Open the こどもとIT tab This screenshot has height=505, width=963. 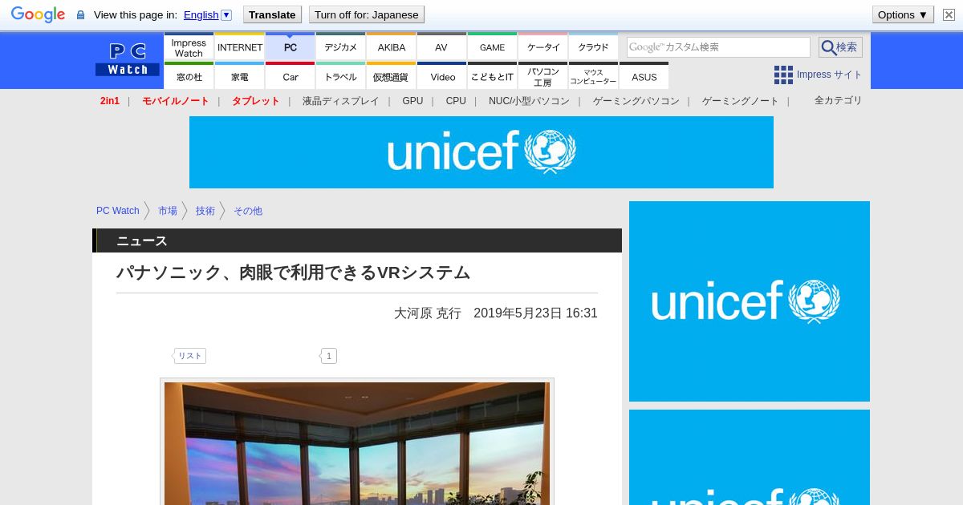coord(492,76)
